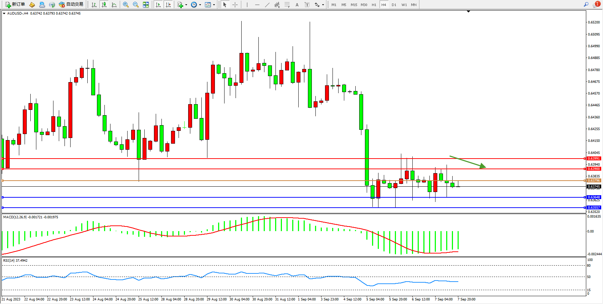
Task: Select the crosshair tool
Action: (235, 5)
